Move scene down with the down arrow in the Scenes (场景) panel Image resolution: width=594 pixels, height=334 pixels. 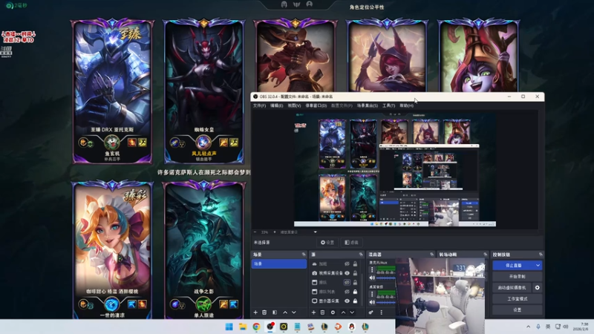[293, 312]
